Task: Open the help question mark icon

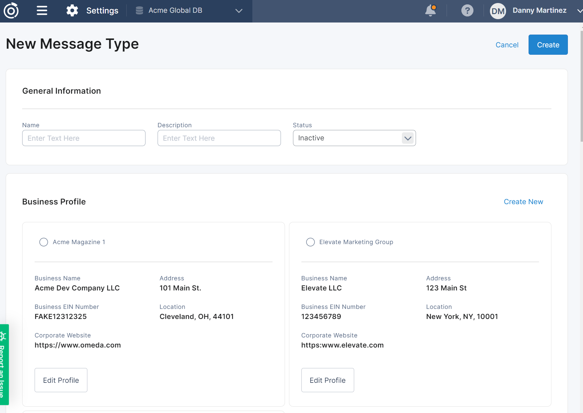Action: [x=467, y=11]
